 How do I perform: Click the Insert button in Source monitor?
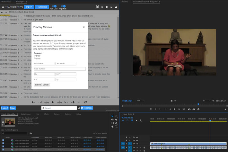coord(189,109)
